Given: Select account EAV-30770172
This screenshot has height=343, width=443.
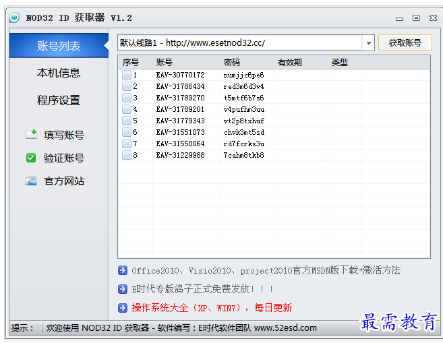Looking at the screenshot, I should tap(180, 75).
